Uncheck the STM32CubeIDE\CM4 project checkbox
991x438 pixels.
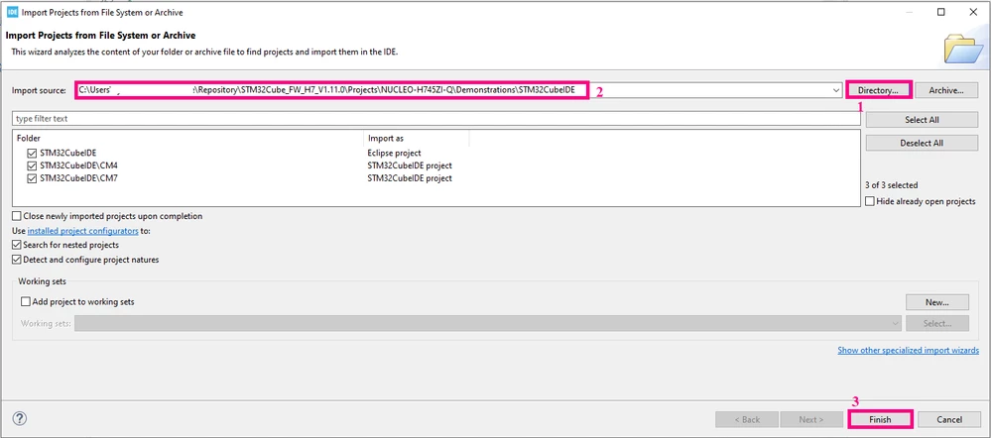point(32,165)
